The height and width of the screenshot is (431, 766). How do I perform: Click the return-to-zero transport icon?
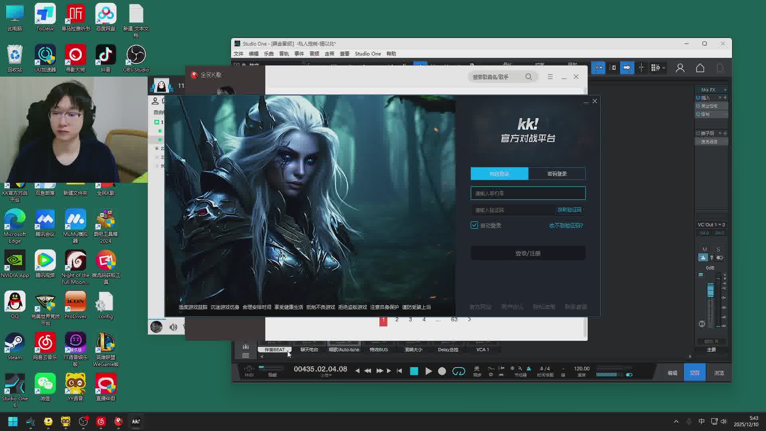point(399,371)
